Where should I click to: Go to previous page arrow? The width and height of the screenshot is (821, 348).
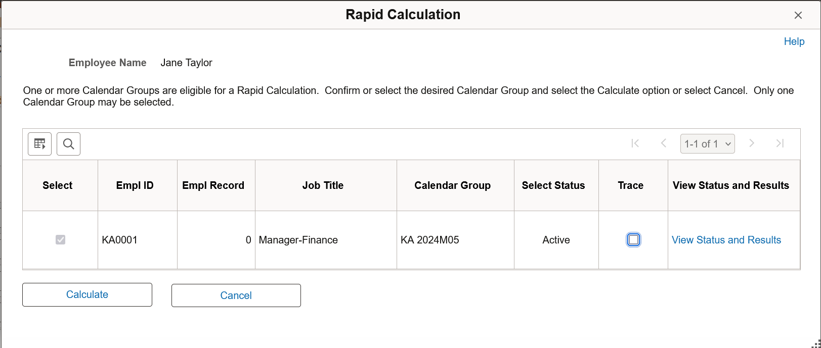663,143
